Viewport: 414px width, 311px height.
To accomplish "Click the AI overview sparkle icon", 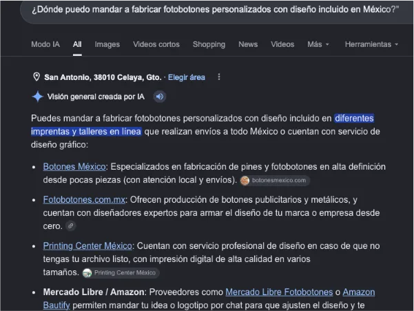I will (x=37, y=97).
